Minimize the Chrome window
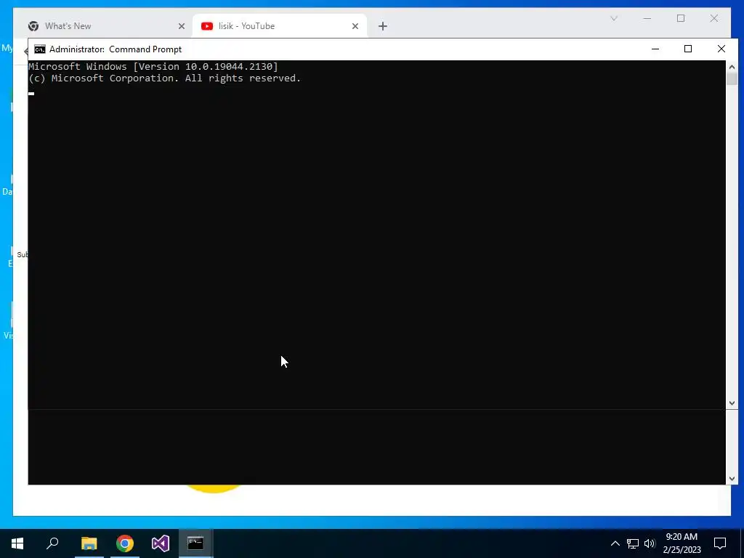The height and width of the screenshot is (558, 744). tap(647, 18)
